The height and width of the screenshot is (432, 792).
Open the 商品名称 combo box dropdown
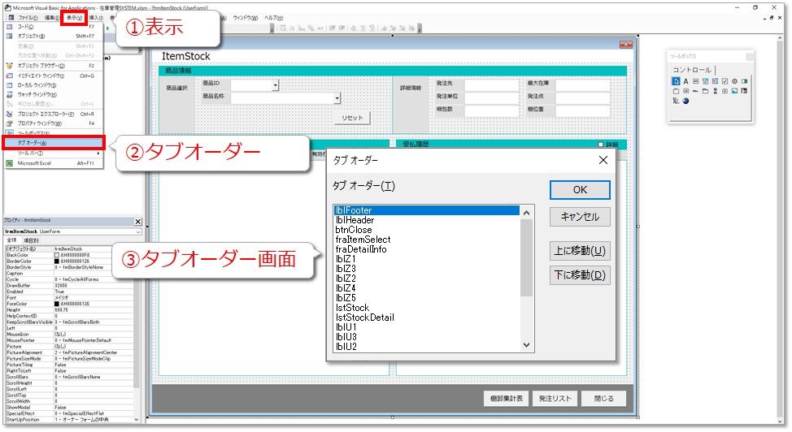tap(337, 98)
